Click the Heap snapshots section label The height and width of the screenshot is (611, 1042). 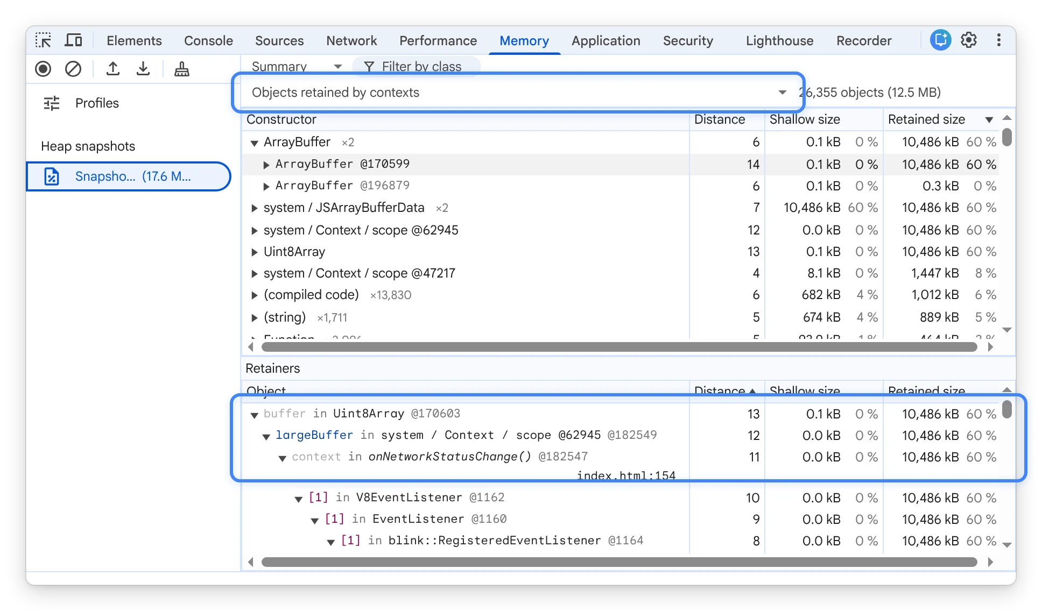(88, 146)
